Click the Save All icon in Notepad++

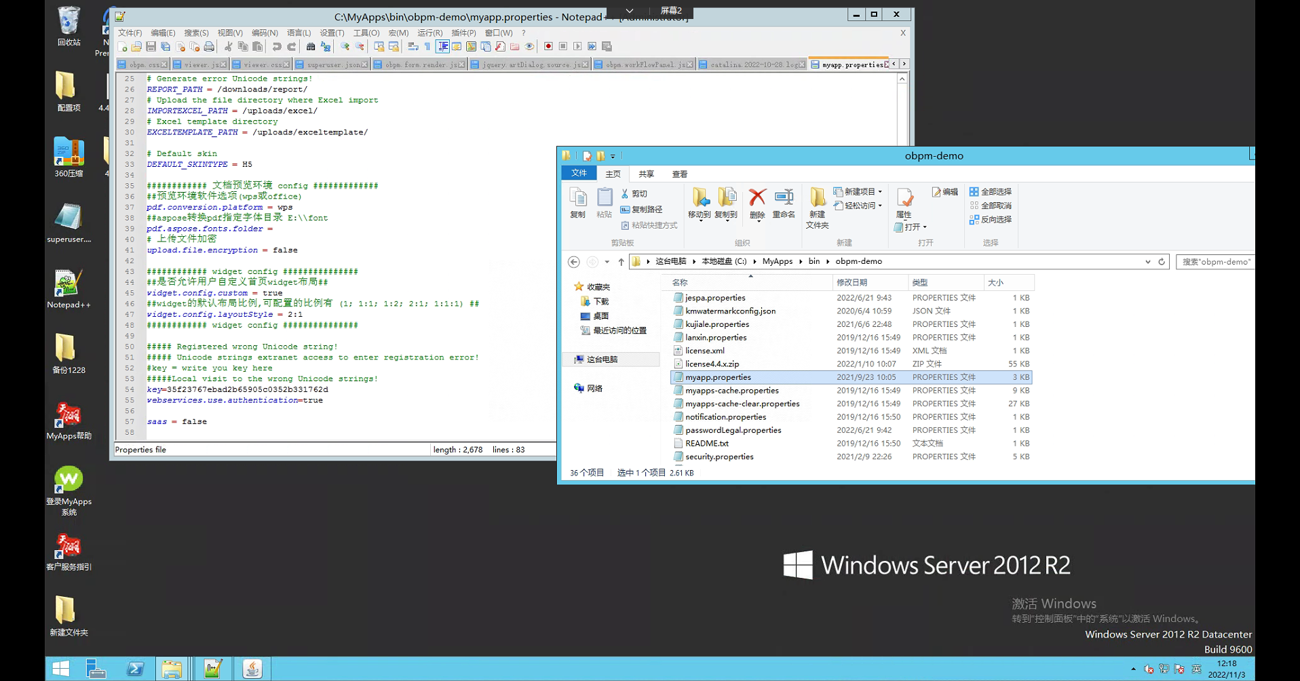pos(166,47)
